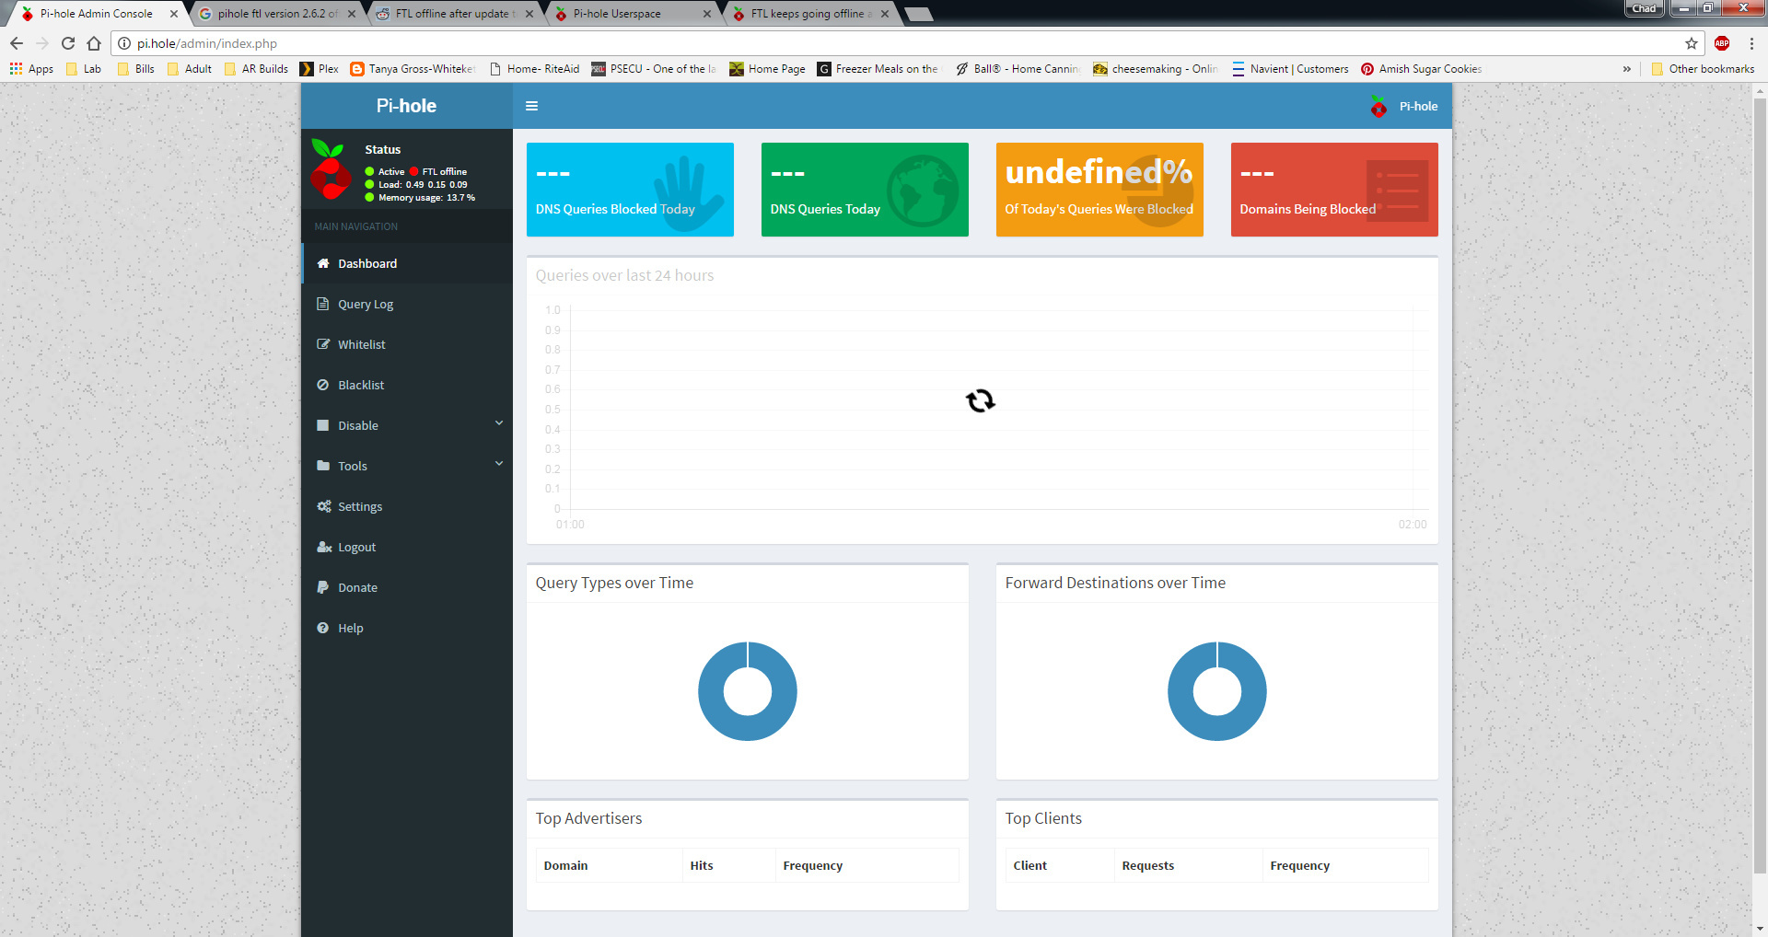The width and height of the screenshot is (1768, 937).
Task: Click the Pi-hole title in sidebar header
Action: (406, 106)
